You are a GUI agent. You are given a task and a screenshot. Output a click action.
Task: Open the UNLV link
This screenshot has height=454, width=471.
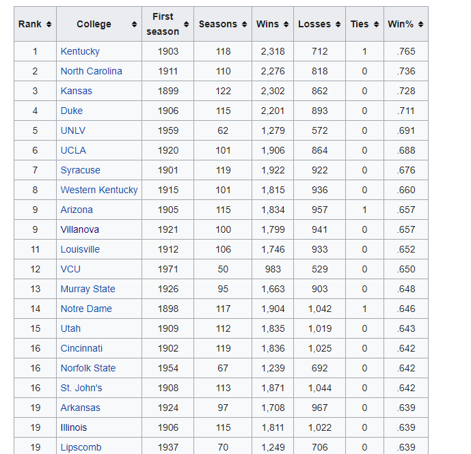pos(73,130)
